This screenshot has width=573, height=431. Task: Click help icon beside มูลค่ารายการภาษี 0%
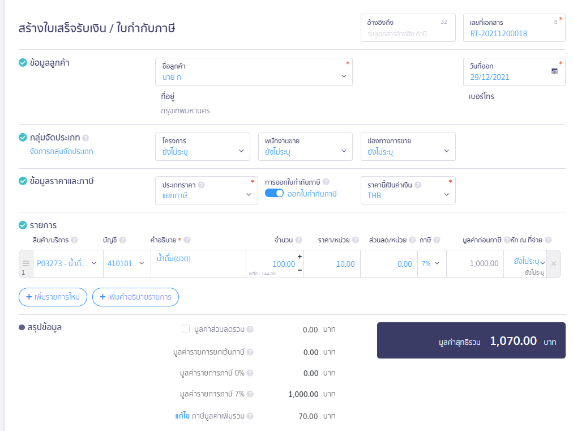[x=250, y=373]
